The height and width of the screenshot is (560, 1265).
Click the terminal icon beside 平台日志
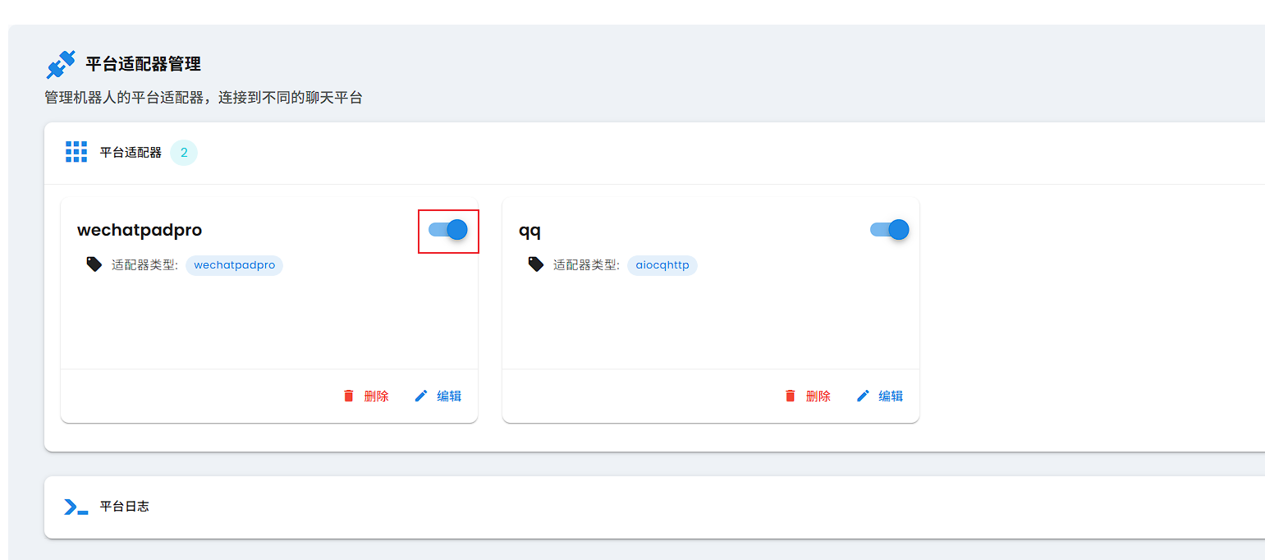[x=76, y=507]
